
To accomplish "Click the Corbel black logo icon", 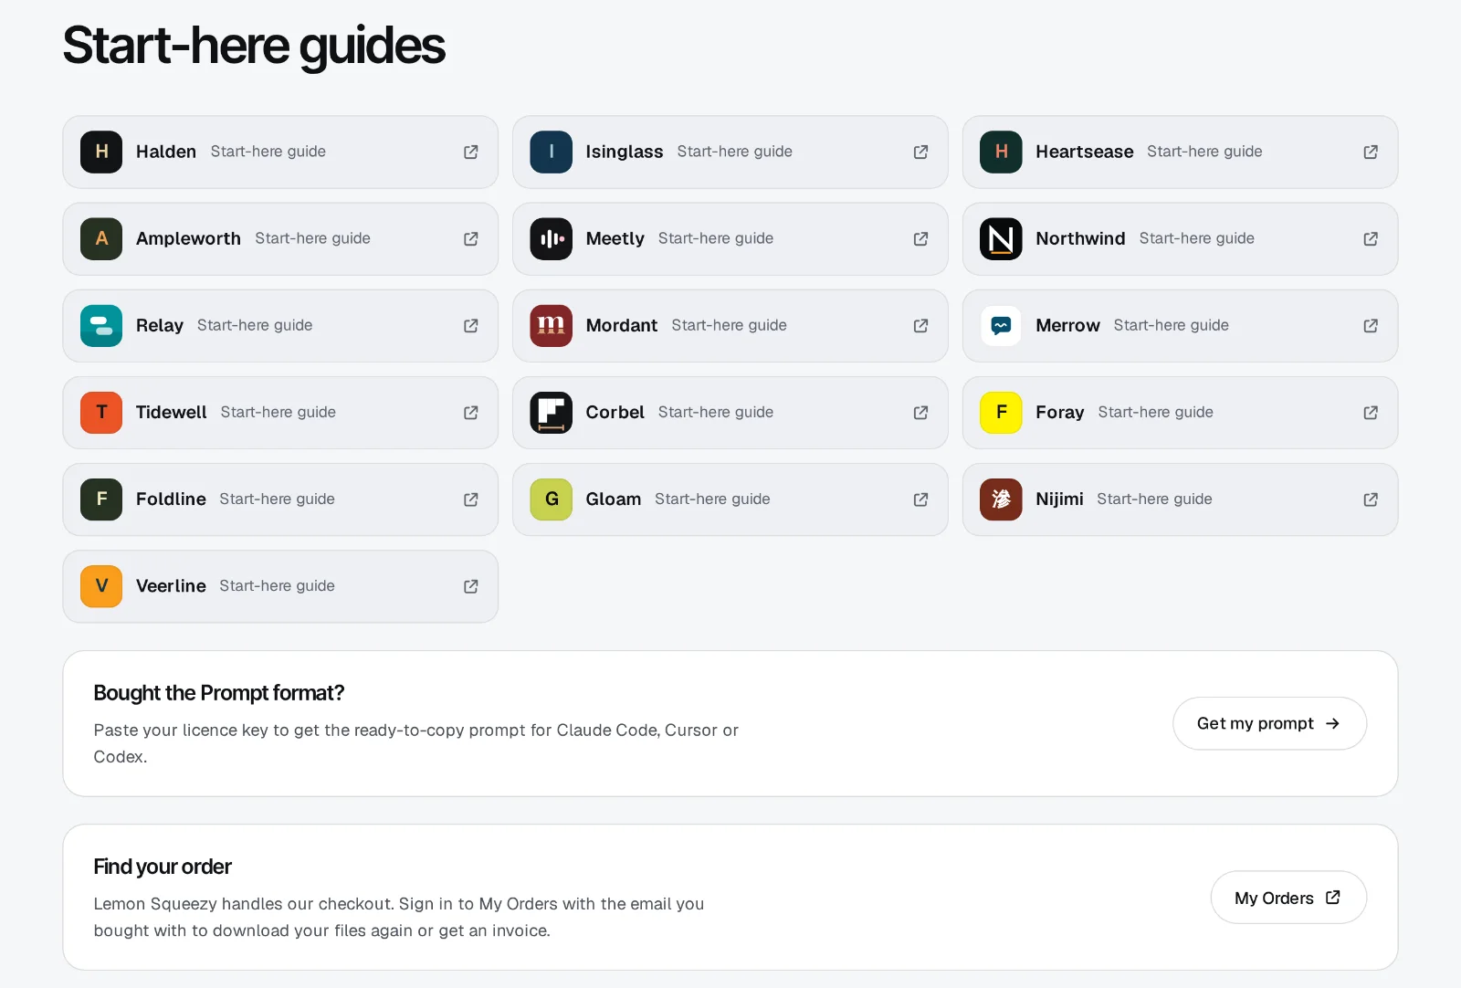I will [552, 412].
